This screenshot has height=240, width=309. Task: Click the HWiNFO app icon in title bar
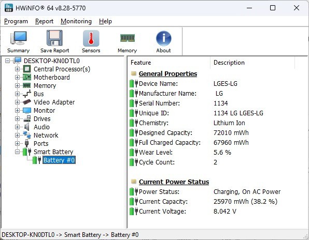pyautogui.click(x=8, y=8)
